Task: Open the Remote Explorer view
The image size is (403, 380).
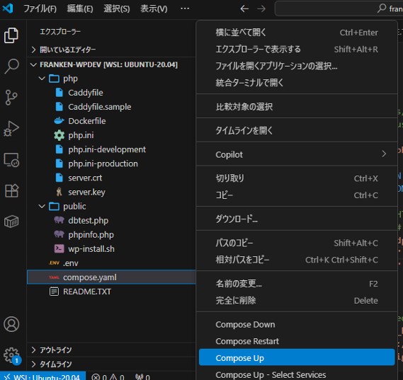Action: pyautogui.click(x=11, y=160)
